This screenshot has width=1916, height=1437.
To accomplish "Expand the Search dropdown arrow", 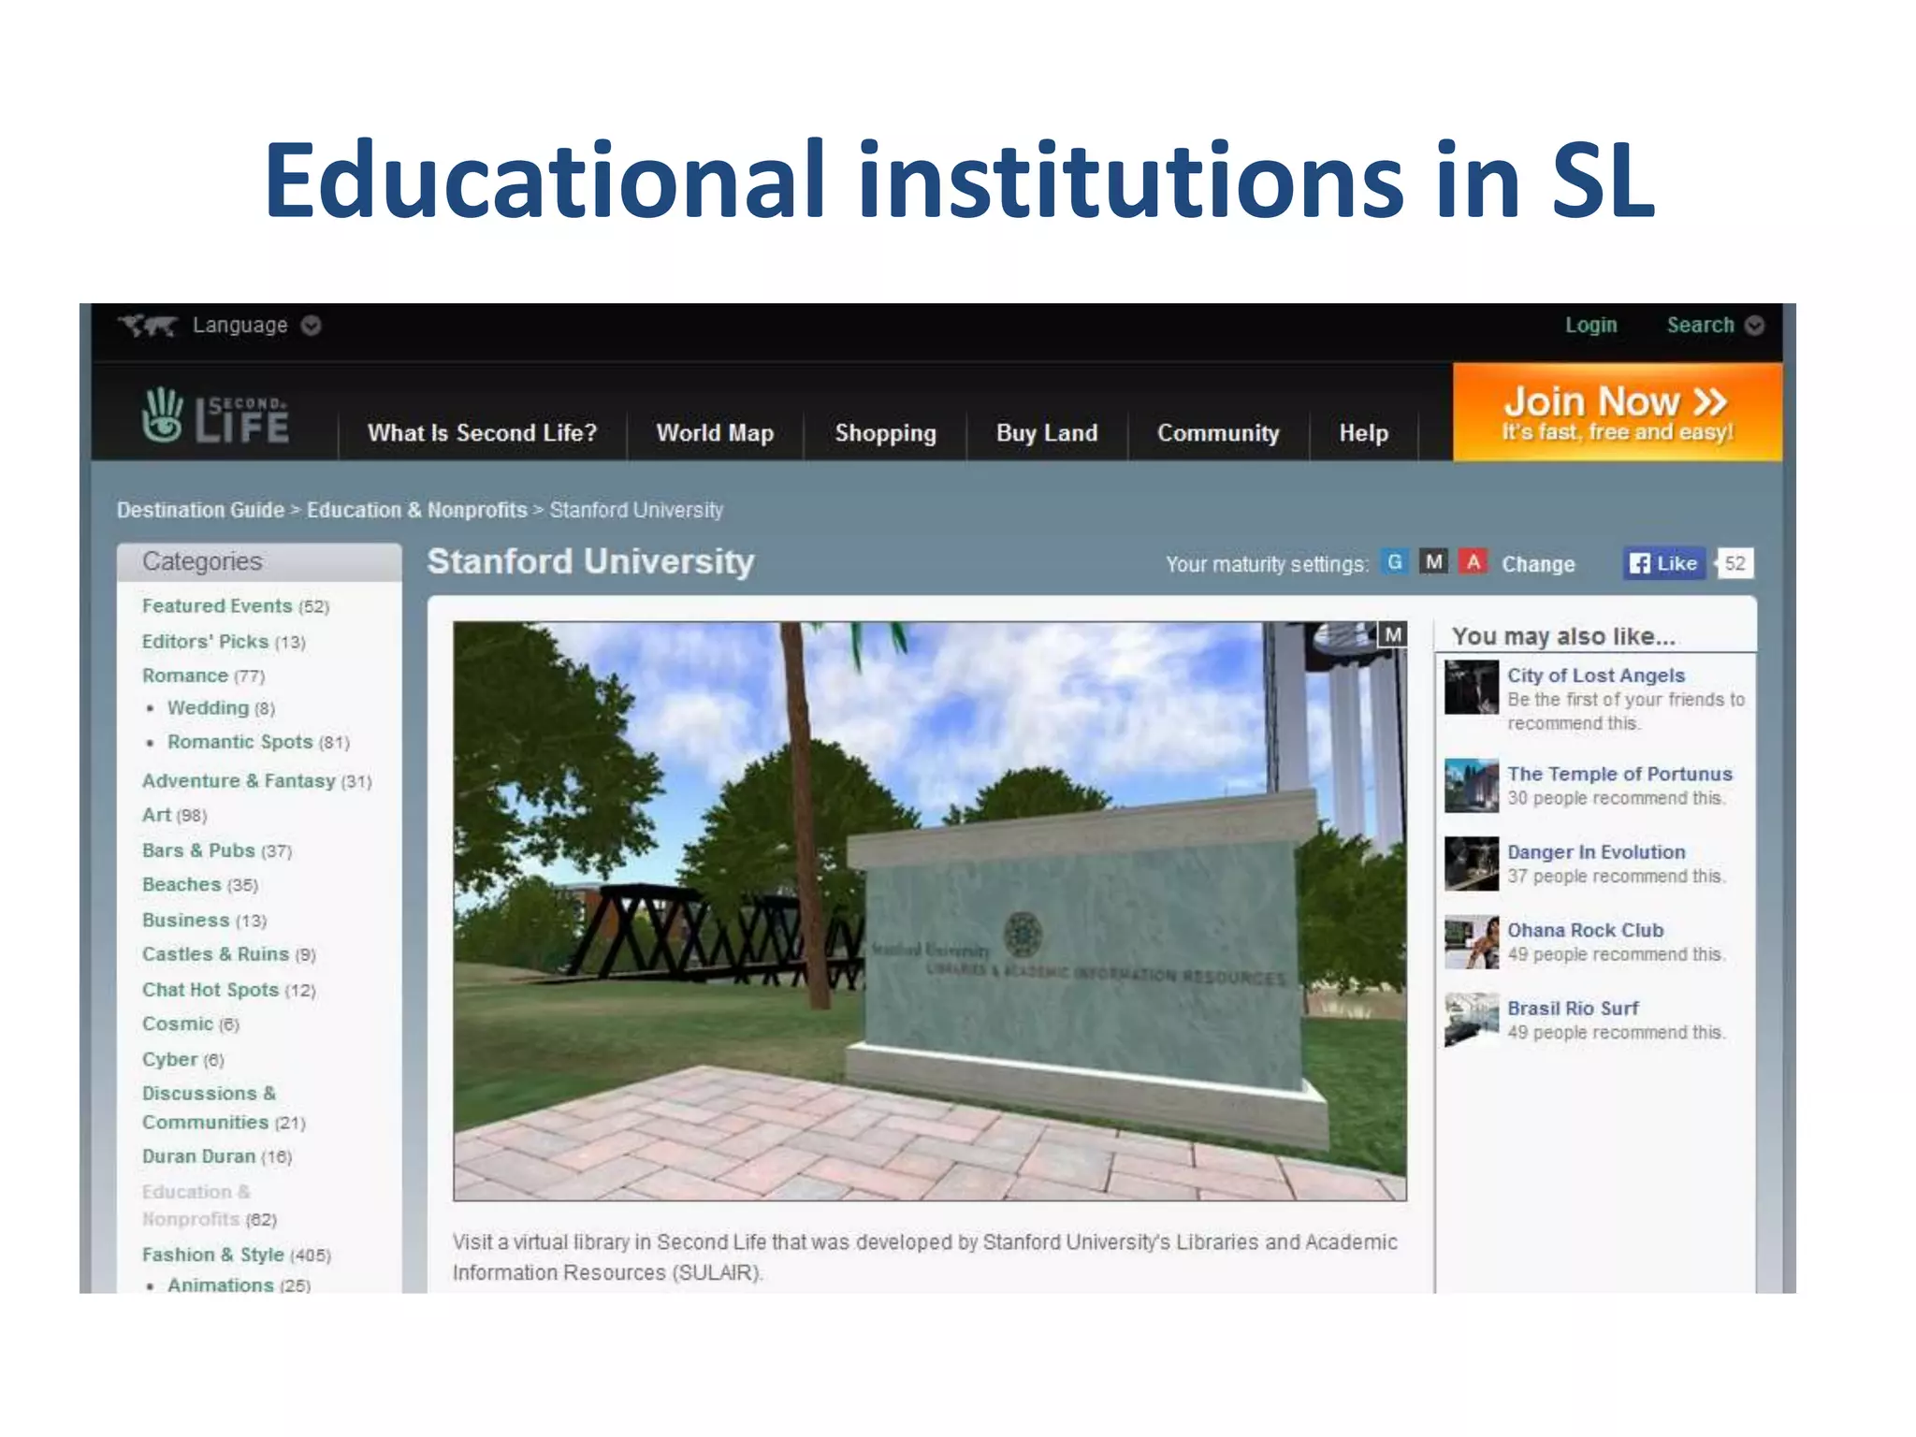I will 1755,326.
